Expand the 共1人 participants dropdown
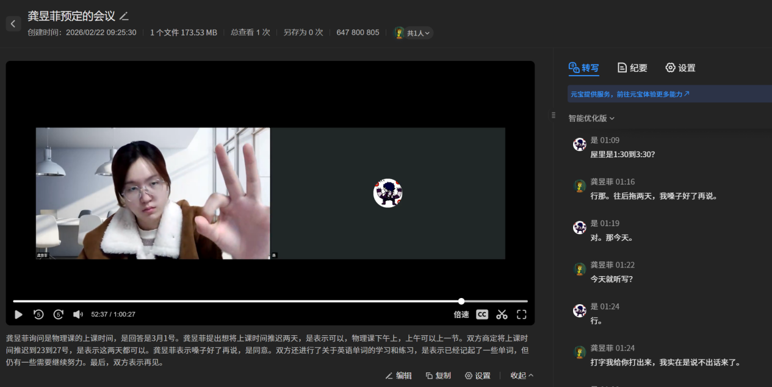Viewport: 772px width, 387px height. tap(414, 33)
